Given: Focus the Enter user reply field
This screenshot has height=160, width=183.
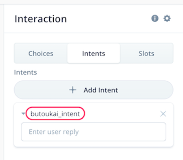Looking at the screenshot, I should (x=94, y=132).
